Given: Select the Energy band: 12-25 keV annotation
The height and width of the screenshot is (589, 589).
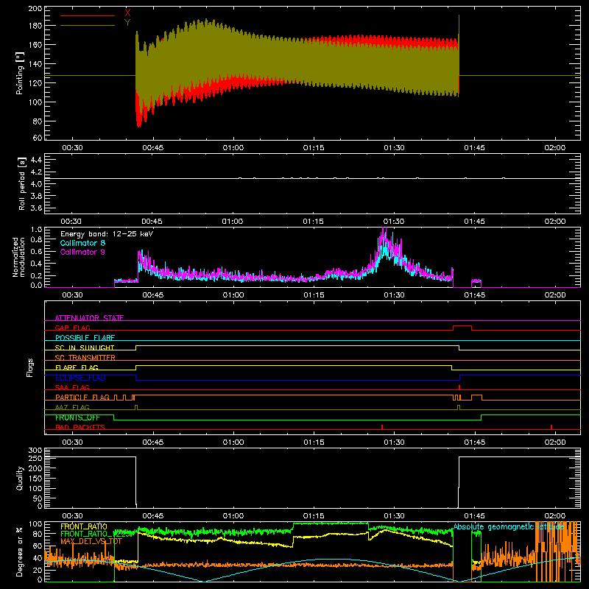Looking at the screenshot, I should 107,234.
